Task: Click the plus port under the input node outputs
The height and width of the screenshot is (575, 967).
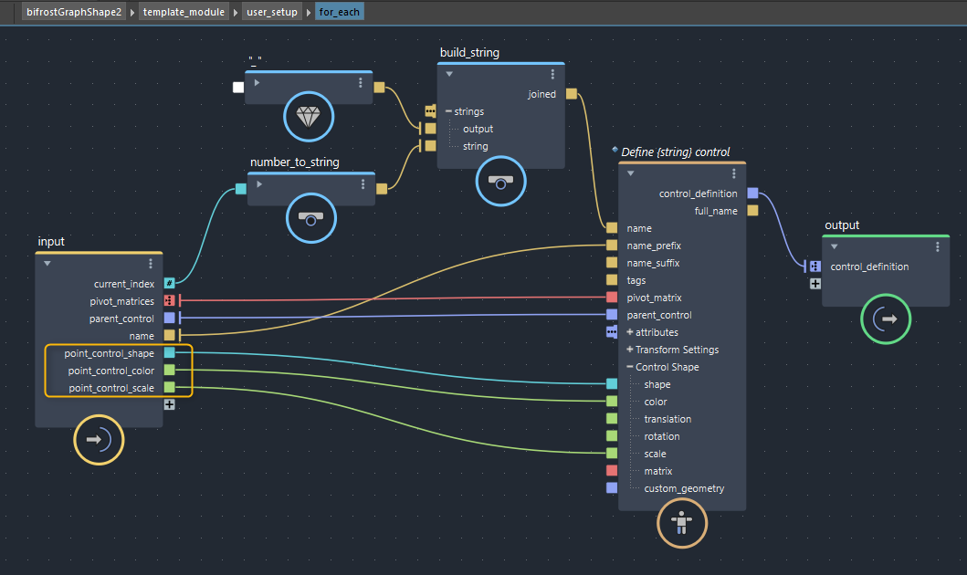Action: (169, 404)
